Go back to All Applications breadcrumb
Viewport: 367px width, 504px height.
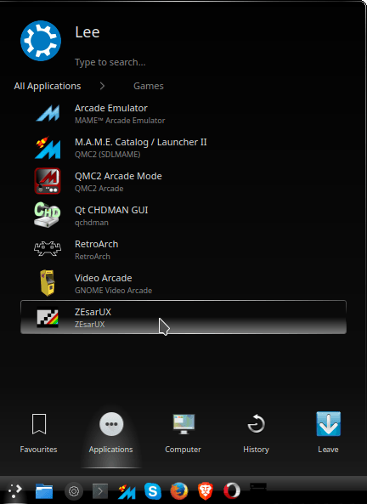(48, 86)
